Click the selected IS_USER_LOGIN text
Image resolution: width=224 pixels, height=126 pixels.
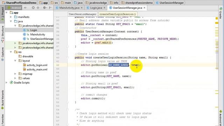pyautogui.click(x=119, y=65)
